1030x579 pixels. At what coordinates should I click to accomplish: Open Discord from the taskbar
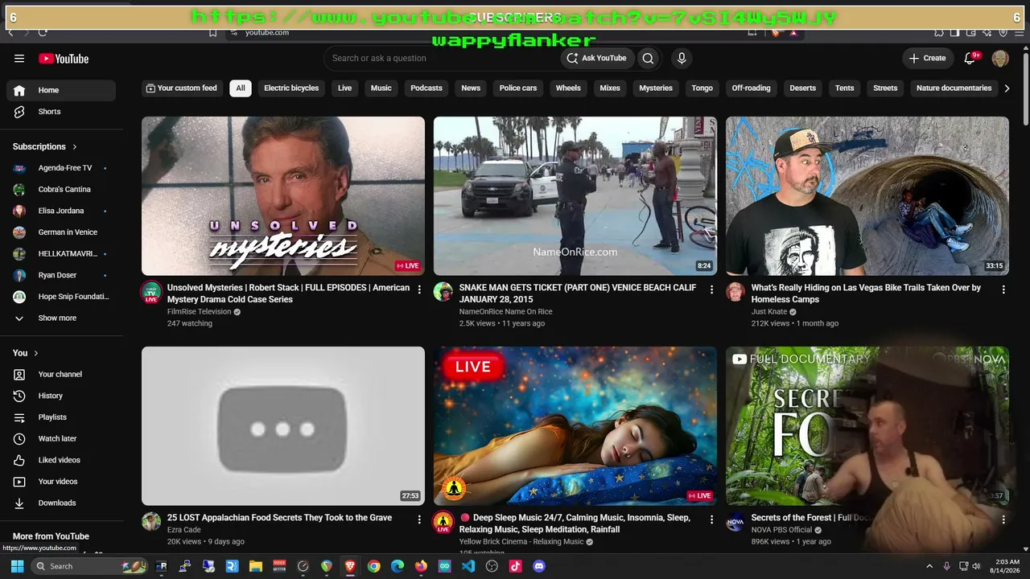(x=539, y=566)
